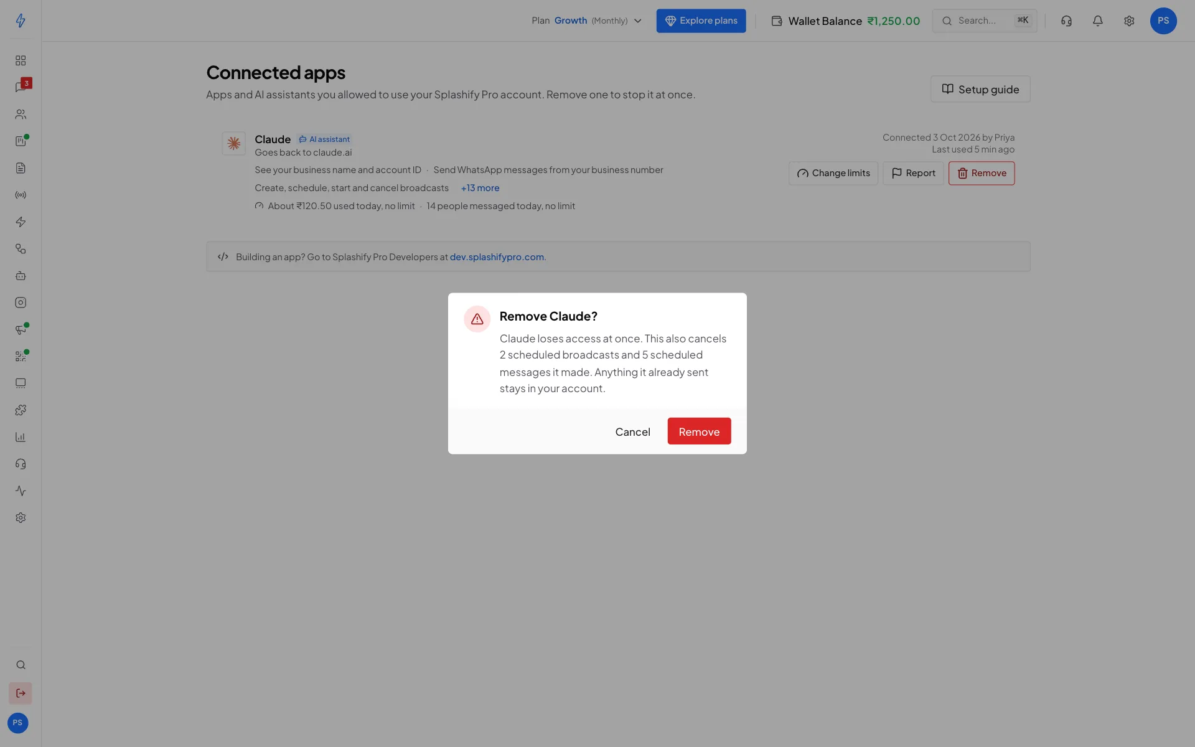Open the notifications bell icon
The width and height of the screenshot is (1195, 747).
pos(1098,21)
